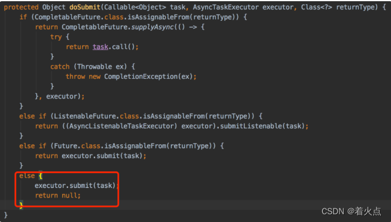Click the AsyncTaskExecutor parameter type
Viewport: 391px width, 222px height.
coord(225,7)
